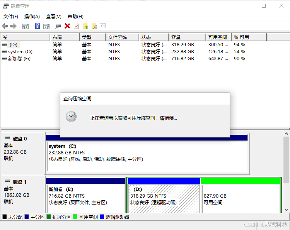Open the 查看(V) menu

click(x=54, y=17)
